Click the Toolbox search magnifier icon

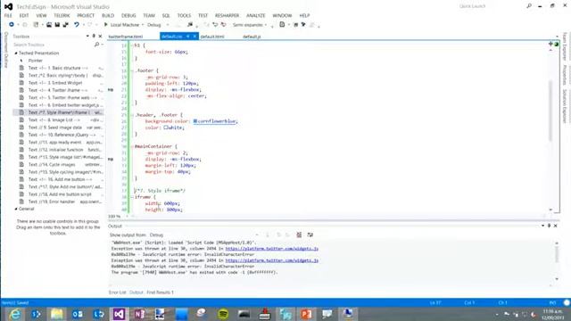[x=96, y=45]
